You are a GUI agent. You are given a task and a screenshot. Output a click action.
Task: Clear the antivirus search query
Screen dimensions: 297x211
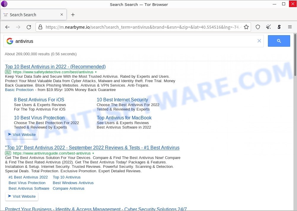pyautogui.click(x=259, y=41)
